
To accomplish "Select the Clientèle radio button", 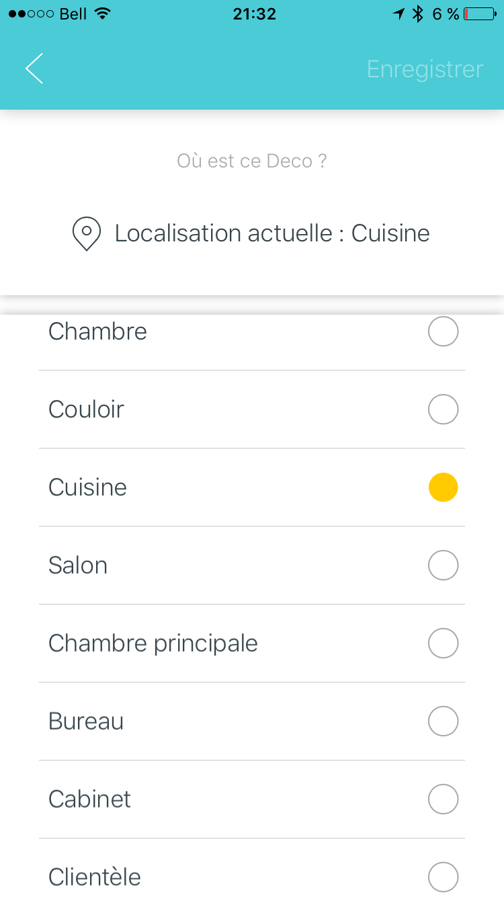I will click(x=444, y=877).
